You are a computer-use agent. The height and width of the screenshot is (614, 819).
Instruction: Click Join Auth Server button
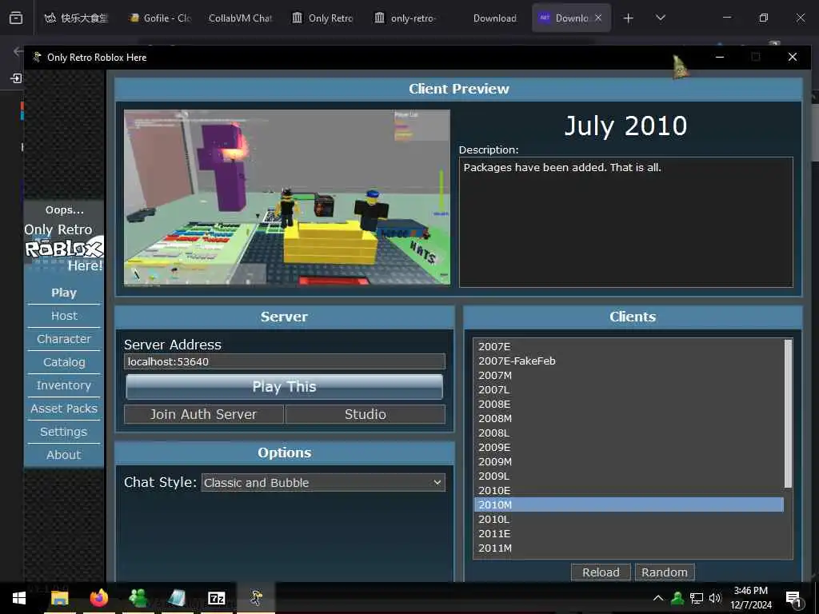tap(204, 415)
